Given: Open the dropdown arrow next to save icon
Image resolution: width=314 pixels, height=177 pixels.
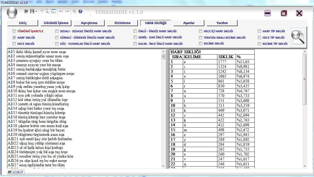Looking at the screenshot, I should click(36, 12).
